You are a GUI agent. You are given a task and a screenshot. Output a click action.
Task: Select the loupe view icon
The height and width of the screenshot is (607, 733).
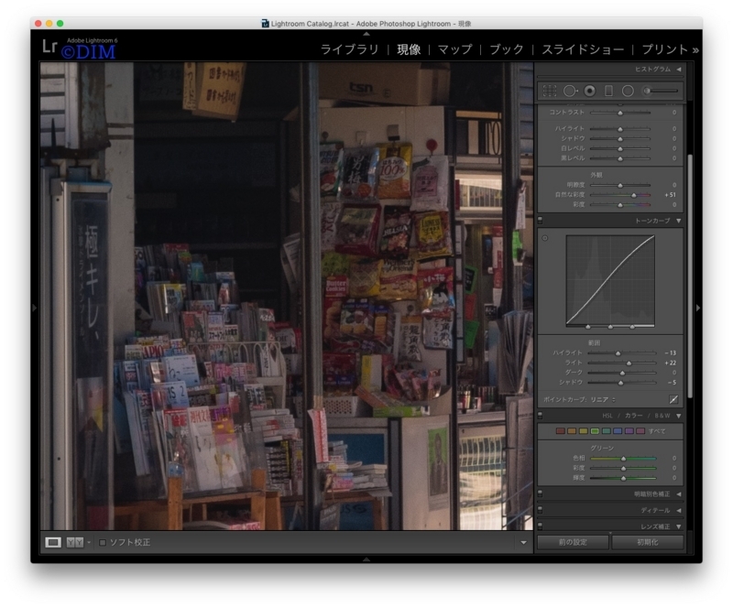(x=53, y=542)
